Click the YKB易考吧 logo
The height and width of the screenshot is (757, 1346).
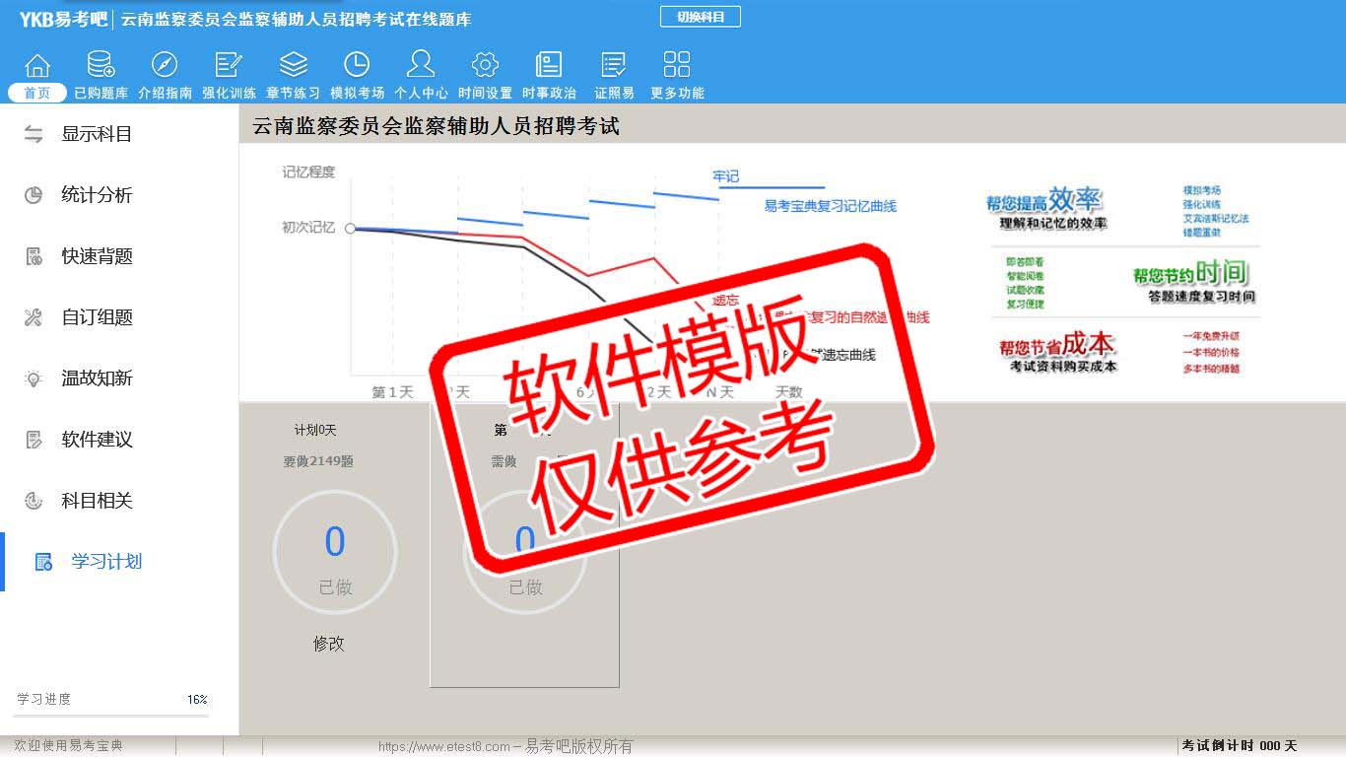coord(63,19)
